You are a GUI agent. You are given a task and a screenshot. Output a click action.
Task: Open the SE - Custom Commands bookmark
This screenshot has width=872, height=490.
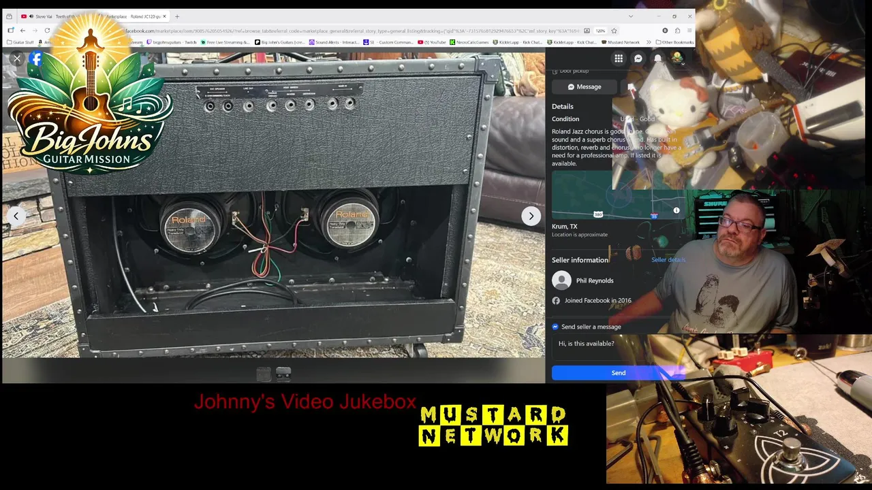[x=388, y=42]
